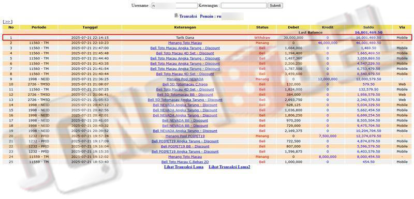Screen dimensions: 414x199
Task: Click the Tanggal column header
Action: click(90, 27)
